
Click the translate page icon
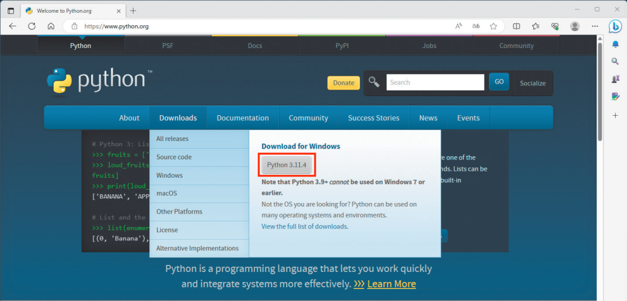[476, 27]
